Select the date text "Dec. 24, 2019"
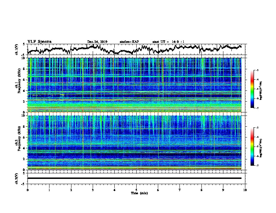The image size is (276, 213). [x=97, y=42]
